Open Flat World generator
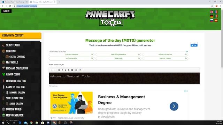Image resolution: width=223 pixels, height=125 pixels. coord(12,62)
